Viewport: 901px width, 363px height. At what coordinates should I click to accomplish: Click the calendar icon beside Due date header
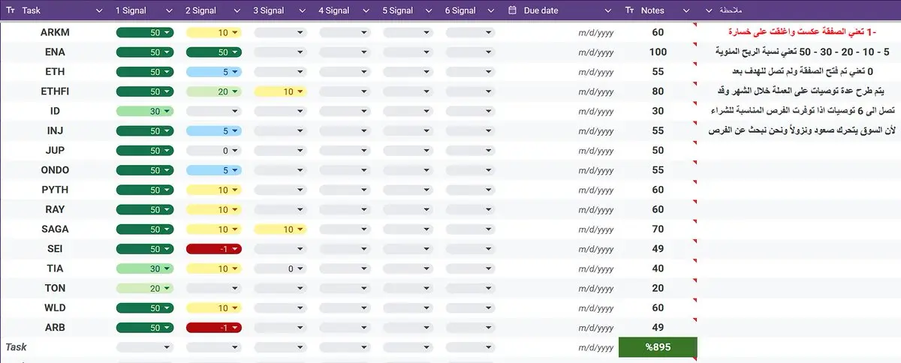(513, 10)
